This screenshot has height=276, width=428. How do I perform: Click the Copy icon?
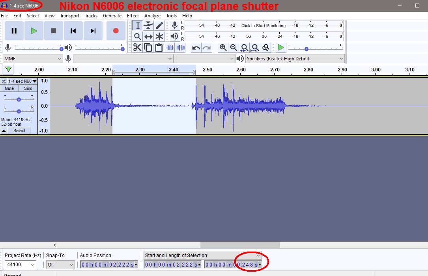click(x=148, y=48)
